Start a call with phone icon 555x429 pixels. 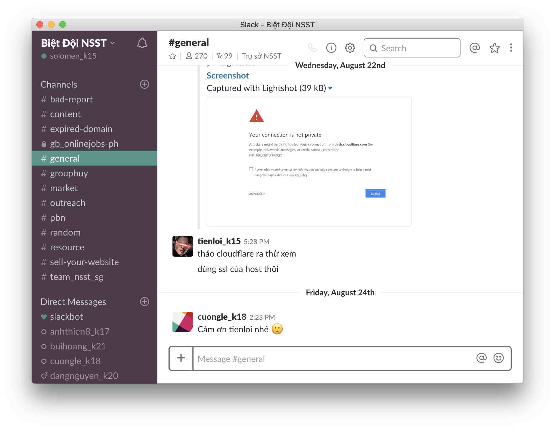pos(313,48)
